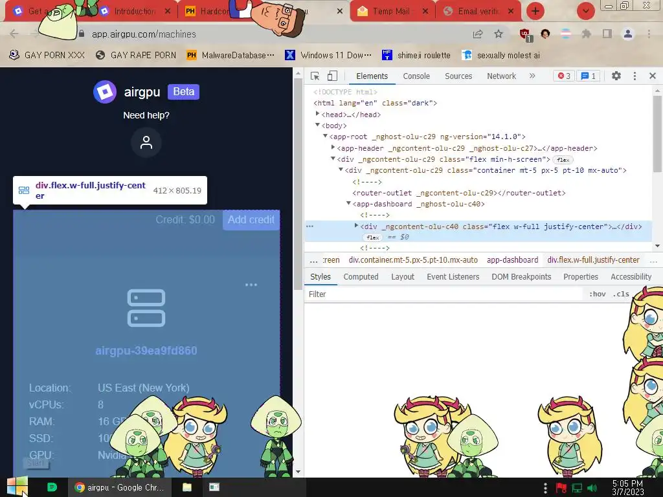
Task: Open DevTools settings gear
Action: 616,76
